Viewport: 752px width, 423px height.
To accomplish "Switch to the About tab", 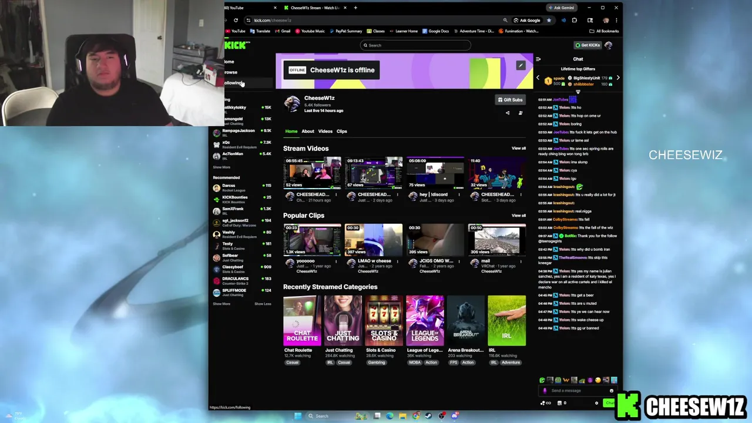I will pyautogui.click(x=308, y=131).
